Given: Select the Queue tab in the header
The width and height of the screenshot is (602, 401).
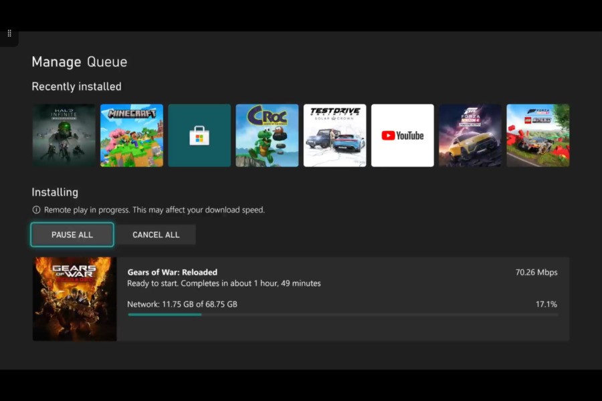Looking at the screenshot, I should (x=109, y=61).
